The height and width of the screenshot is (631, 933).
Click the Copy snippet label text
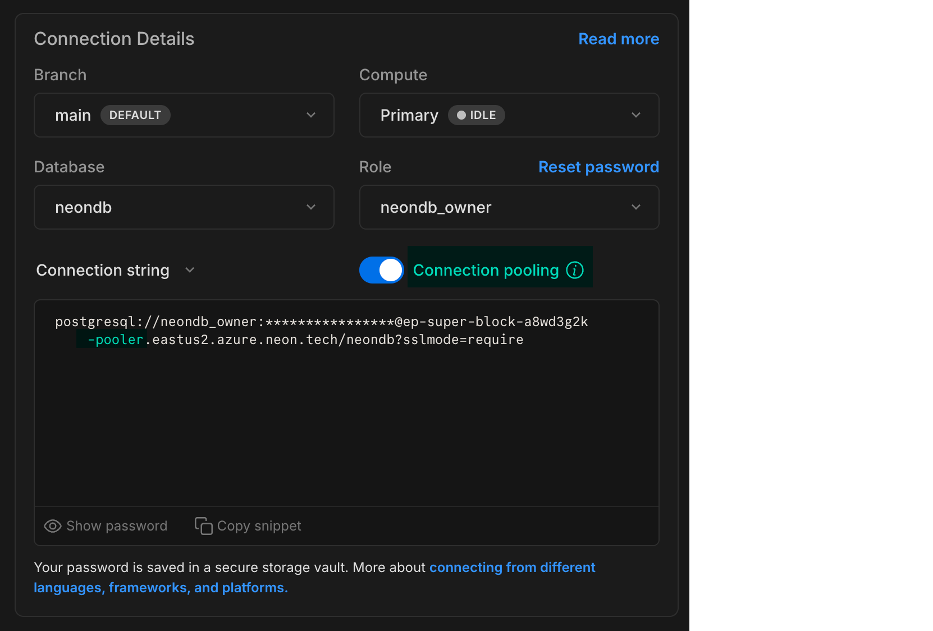[x=259, y=526]
